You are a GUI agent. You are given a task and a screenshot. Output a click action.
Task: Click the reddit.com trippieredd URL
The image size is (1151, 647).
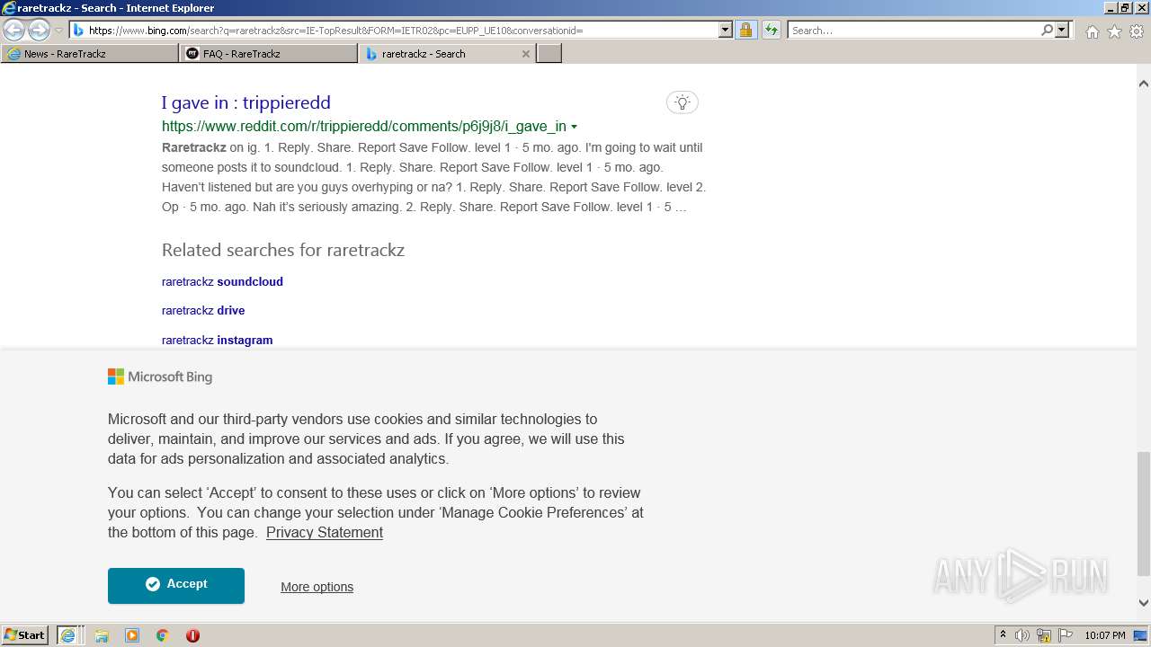click(x=364, y=127)
